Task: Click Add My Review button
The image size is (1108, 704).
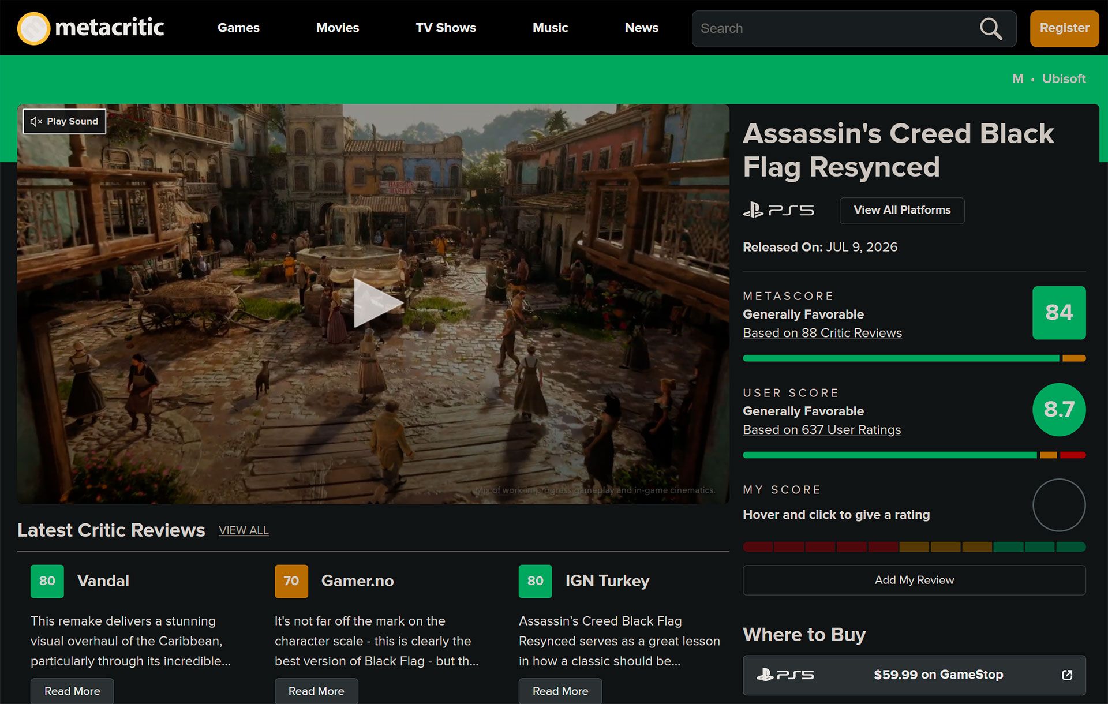Action: coord(914,580)
